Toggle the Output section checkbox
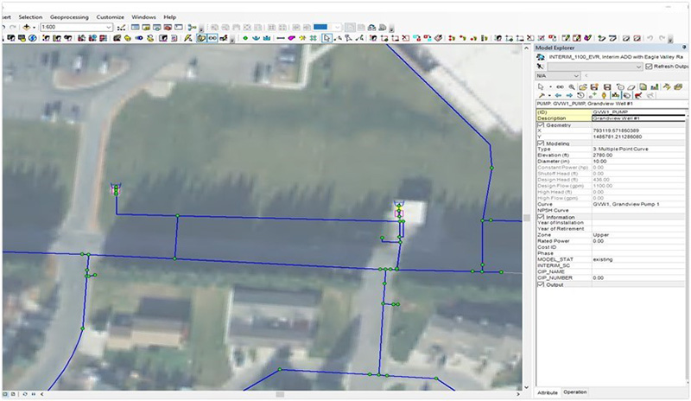 point(541,284)
